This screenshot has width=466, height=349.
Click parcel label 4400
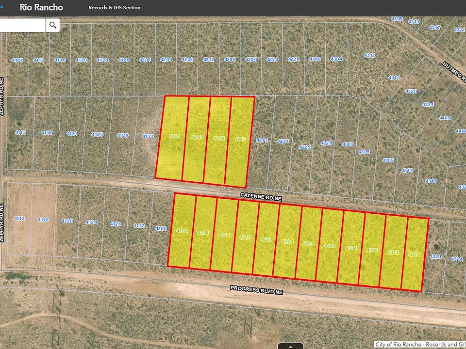click(x=445, y=118)
